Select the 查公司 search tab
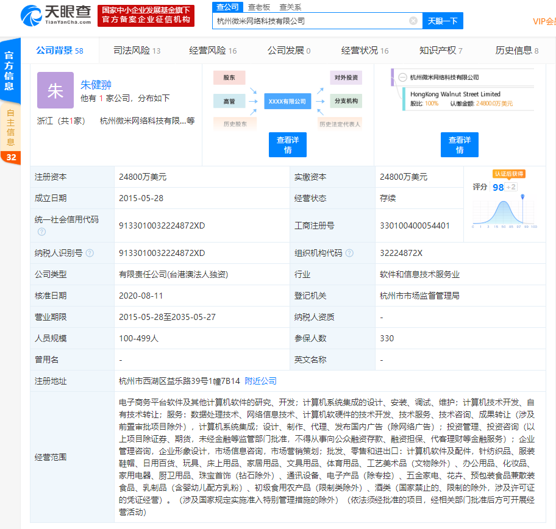The width and height of the screenshot is (556, 529). 227,7
